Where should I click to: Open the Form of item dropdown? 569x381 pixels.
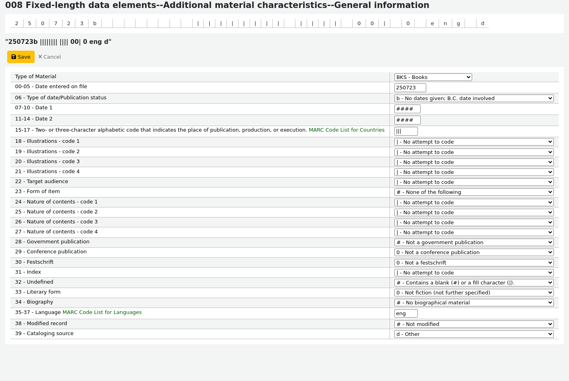point(474,192)
